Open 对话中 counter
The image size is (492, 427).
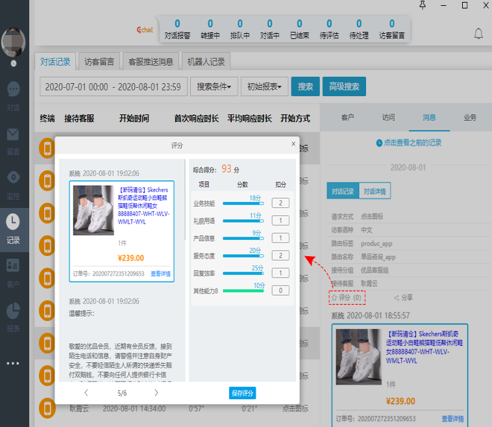(x=269, y=29)
